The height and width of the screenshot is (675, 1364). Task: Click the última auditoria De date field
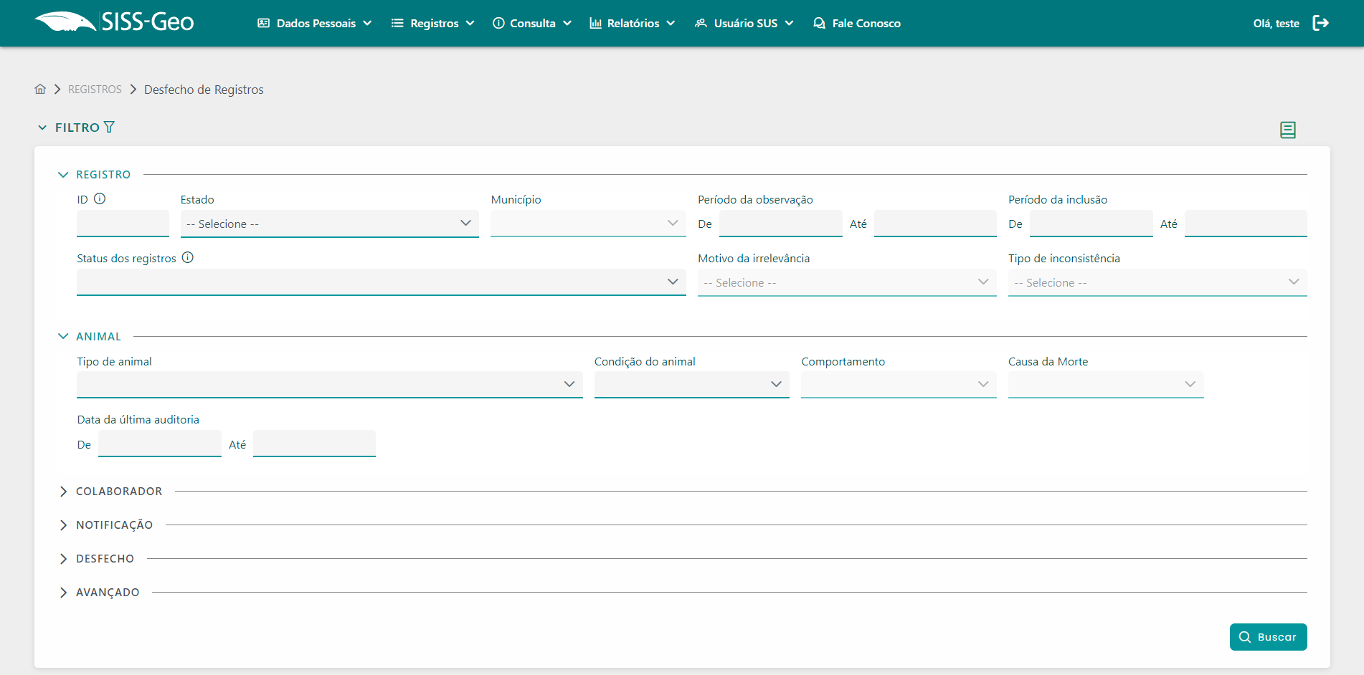click(x=159, y=444)
